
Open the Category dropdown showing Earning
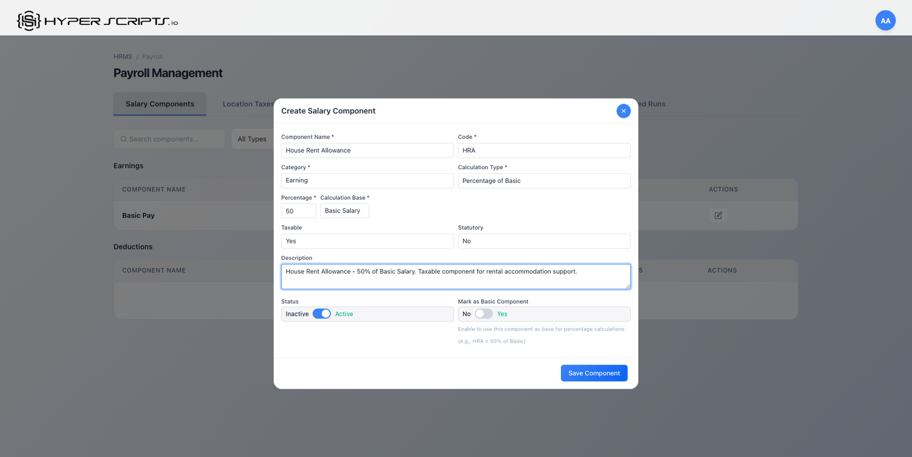tap(367, 181)
